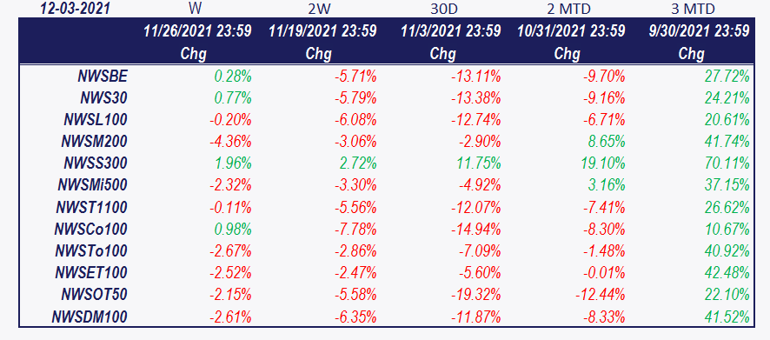Select the 3 MTD column heading

click(x=693, y=9)
